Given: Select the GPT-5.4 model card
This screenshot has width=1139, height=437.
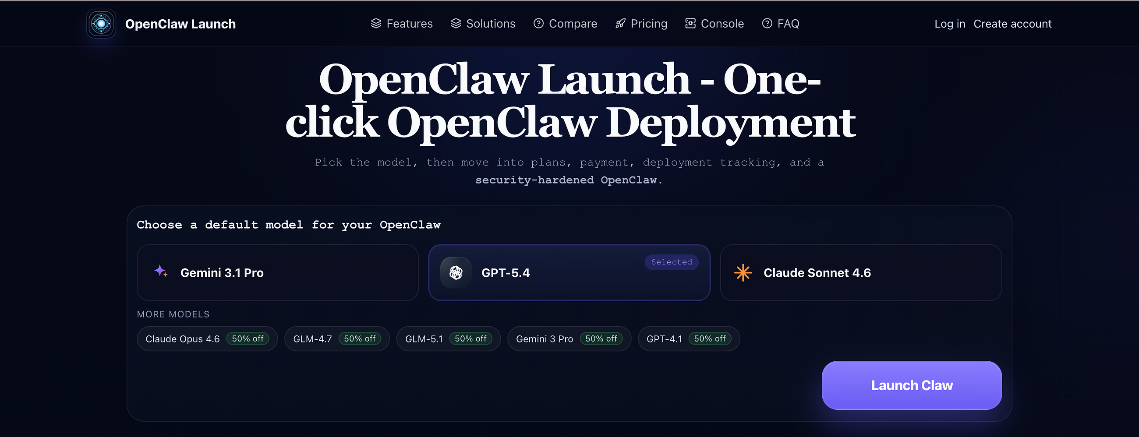Looking at the screenshot, I should click(x=569, y=273).
